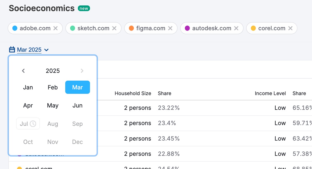Open the Mar 2025 date selector link
The image size is (312, 169).
(x=29, y=50)
